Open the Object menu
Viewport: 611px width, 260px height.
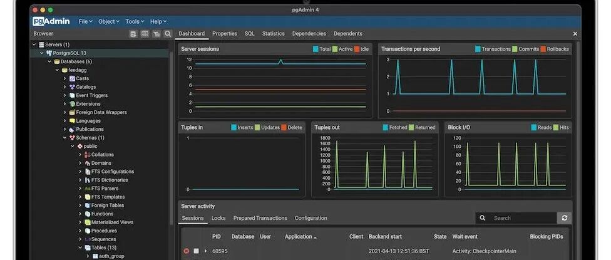click(109, 21)
